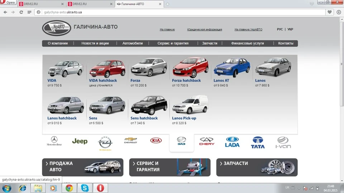344x193 pixels.
Task: Open the Сервис и гарантия banner
Action: [170, 167]
